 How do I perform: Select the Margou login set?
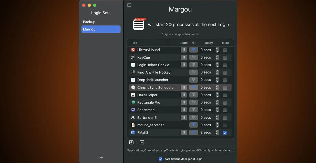coord(101,29)
